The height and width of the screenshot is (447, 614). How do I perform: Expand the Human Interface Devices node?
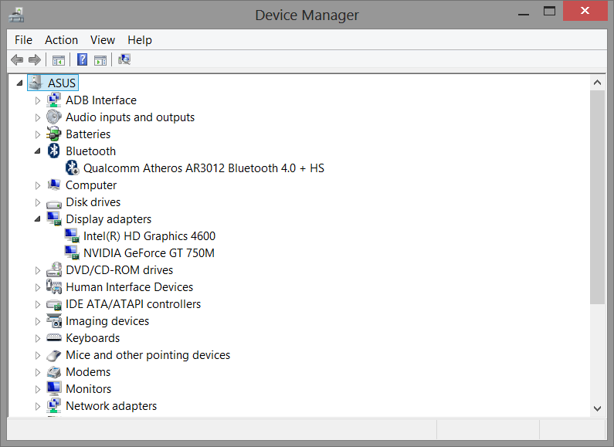(38, 287)
